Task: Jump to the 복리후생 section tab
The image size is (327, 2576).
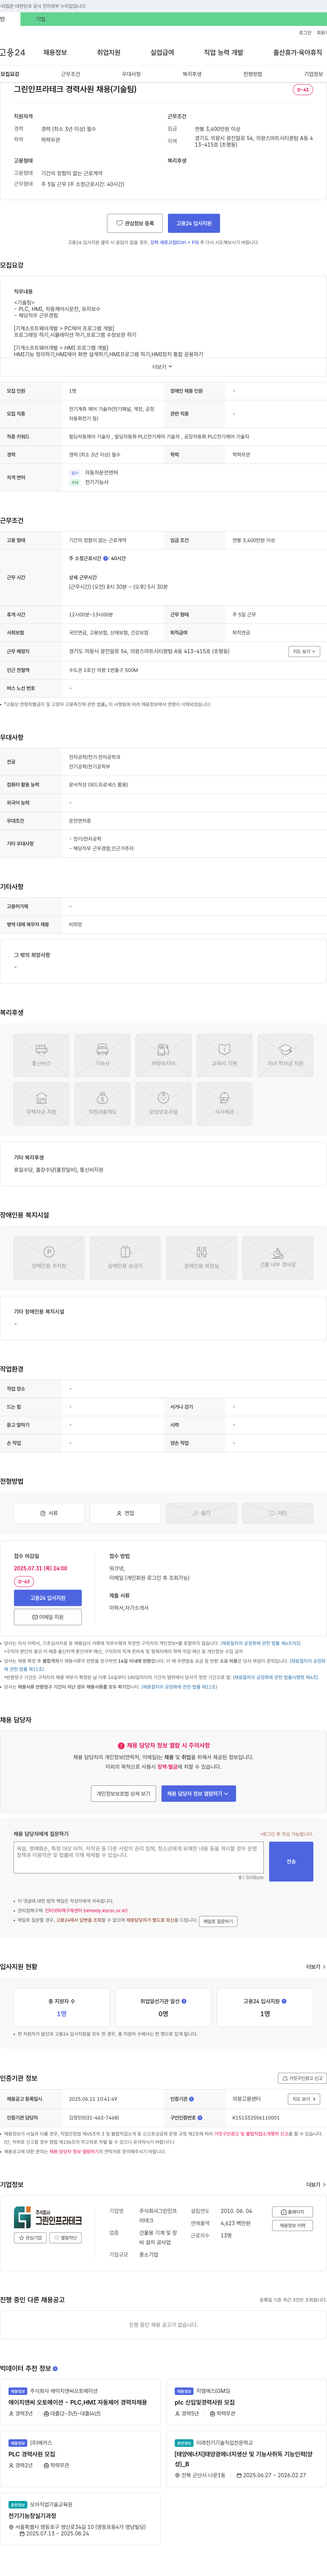Action: (x=192, y=74)
